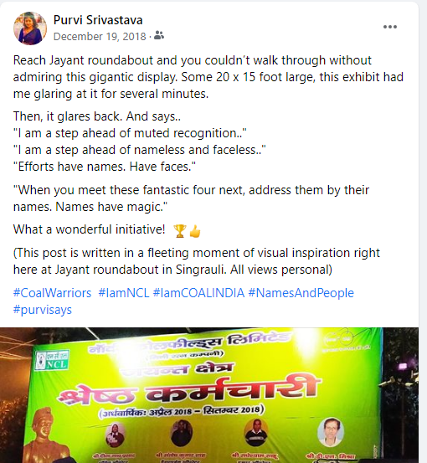Click the third employee portrait on the banner

point(256,432)
